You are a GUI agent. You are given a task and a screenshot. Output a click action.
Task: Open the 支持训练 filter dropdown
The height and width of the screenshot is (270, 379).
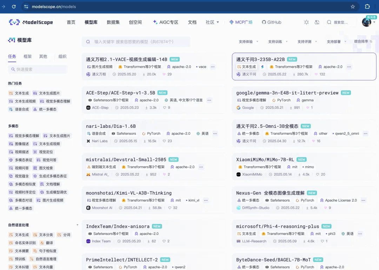click(278, 42)
